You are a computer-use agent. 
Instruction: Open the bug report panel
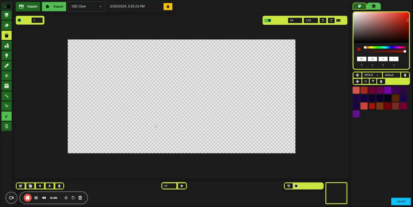click(x=168, y=6)
